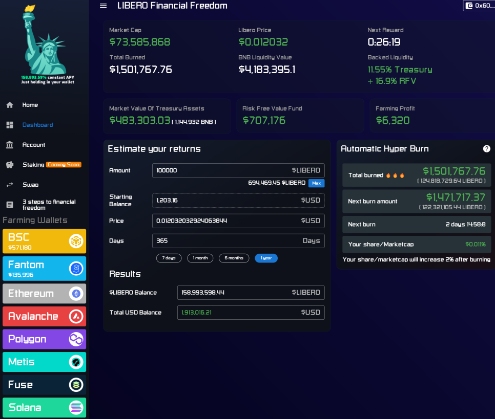The height and width of the screenshot is (419, 495).
Task: Select the 1 year preset
Action: click(266, 258)
